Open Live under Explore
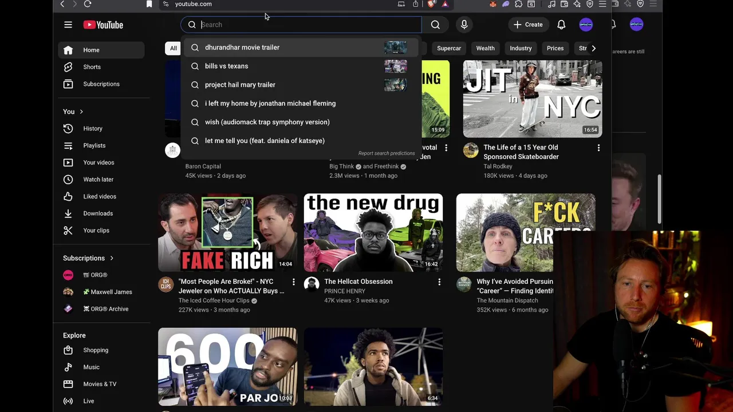This screenshot has width=733, height=412. pos(101,401)
